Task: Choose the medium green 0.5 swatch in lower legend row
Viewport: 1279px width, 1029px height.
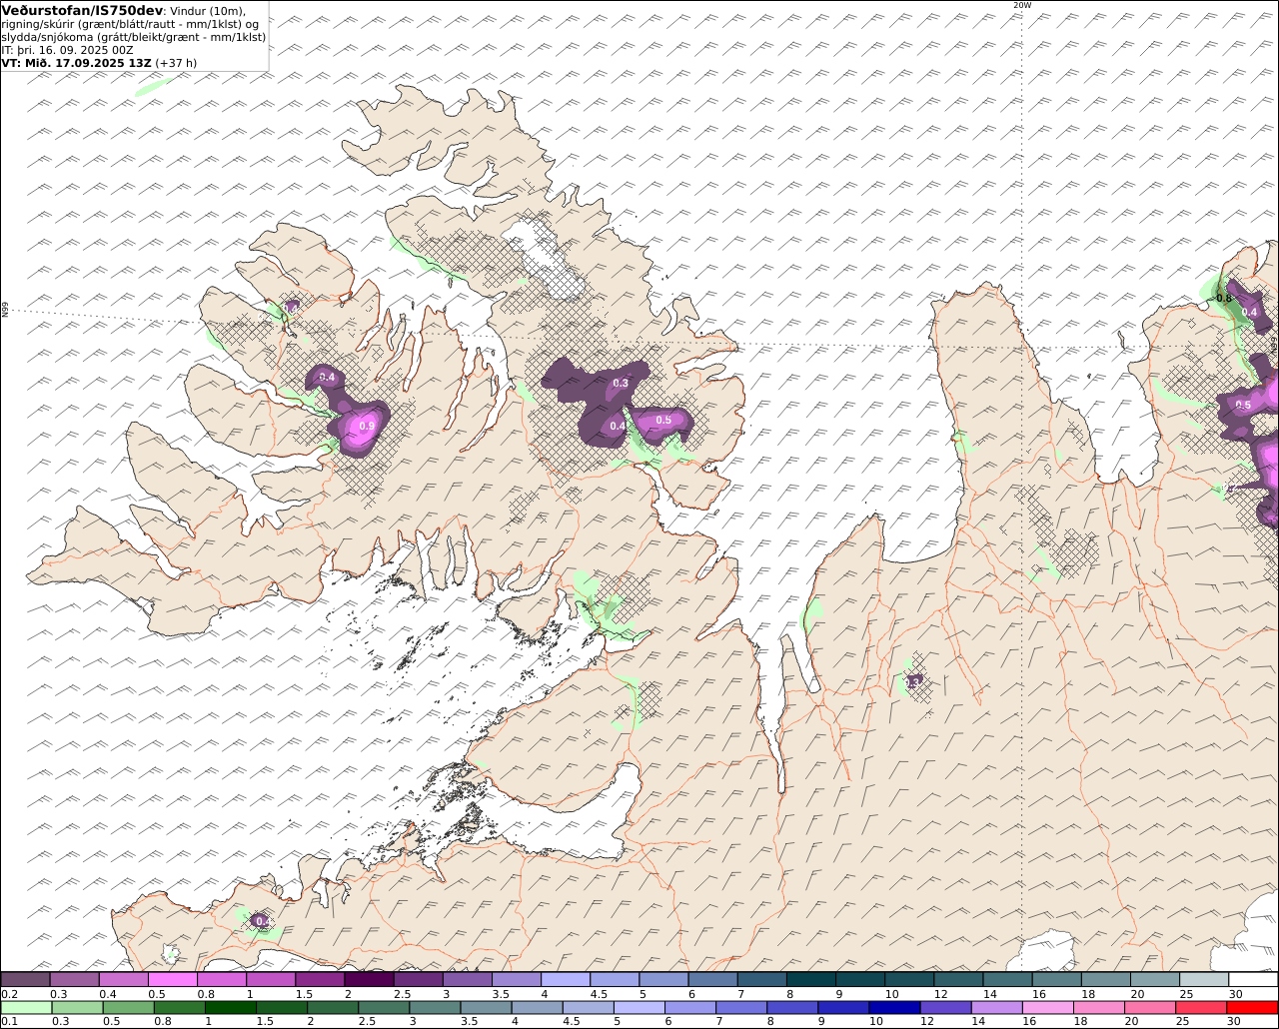Action: (x=129, y=1007)
